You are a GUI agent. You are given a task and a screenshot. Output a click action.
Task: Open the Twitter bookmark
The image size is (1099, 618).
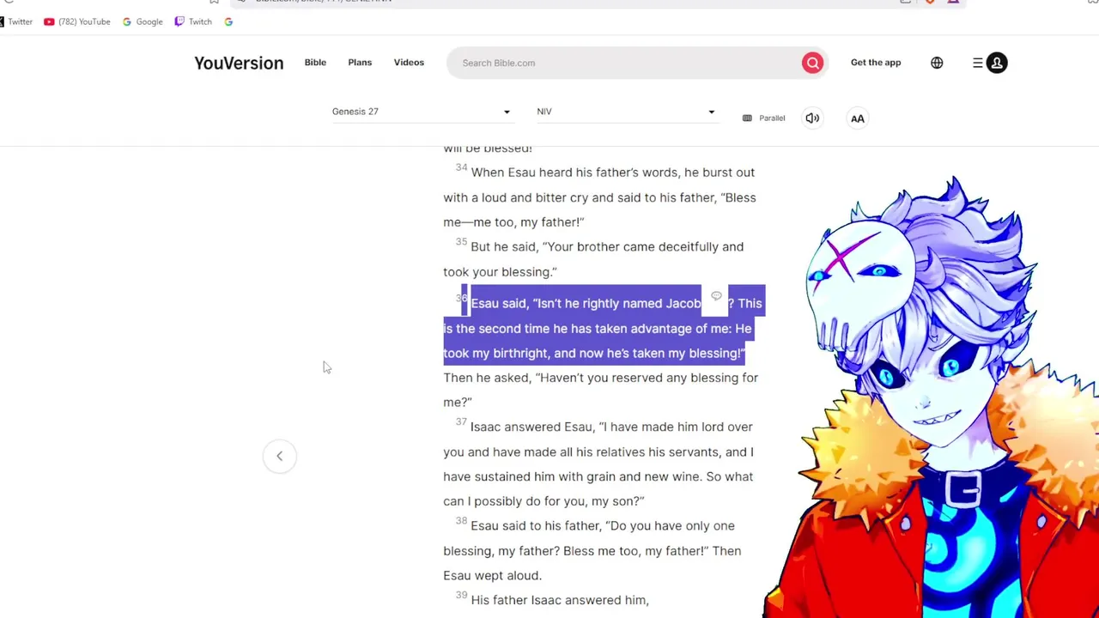[x=15, y=21]
